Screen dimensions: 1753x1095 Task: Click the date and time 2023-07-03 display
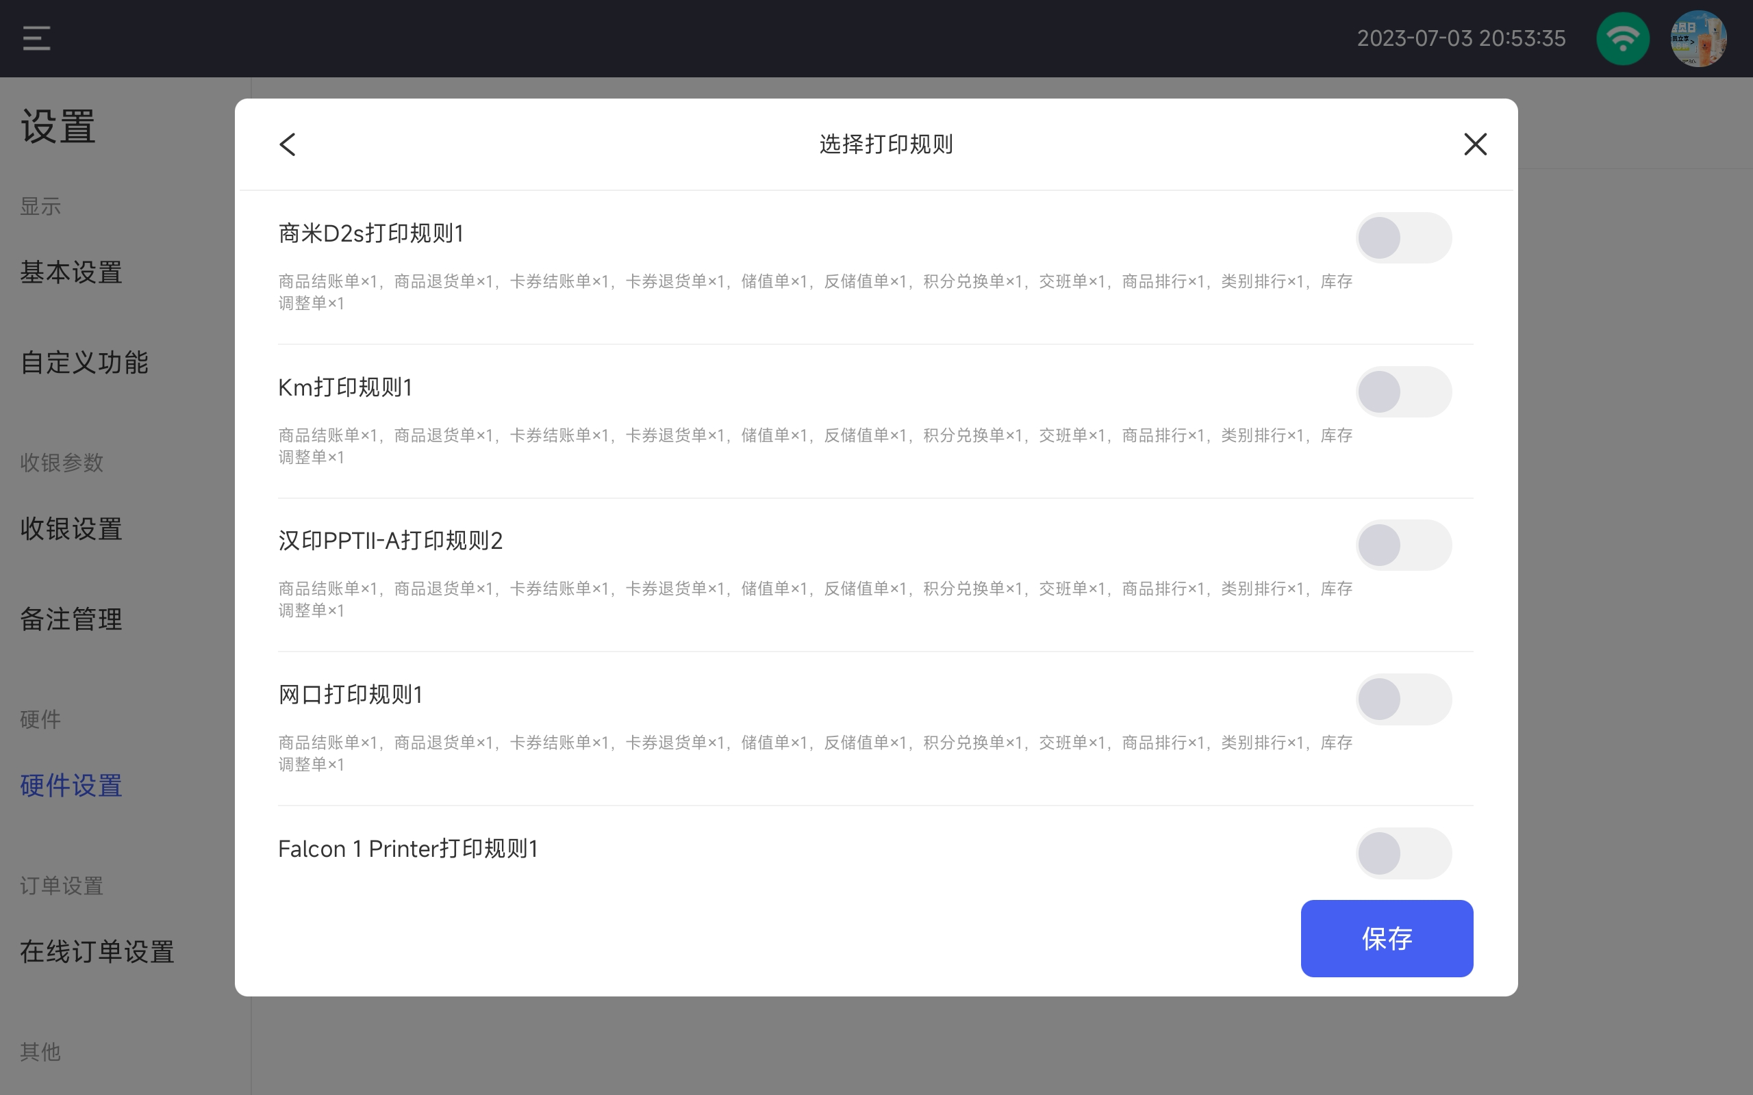(1461, 38)
